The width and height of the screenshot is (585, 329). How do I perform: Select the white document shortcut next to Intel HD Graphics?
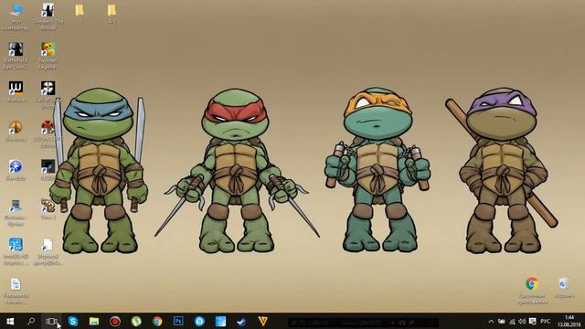point(48,252)
